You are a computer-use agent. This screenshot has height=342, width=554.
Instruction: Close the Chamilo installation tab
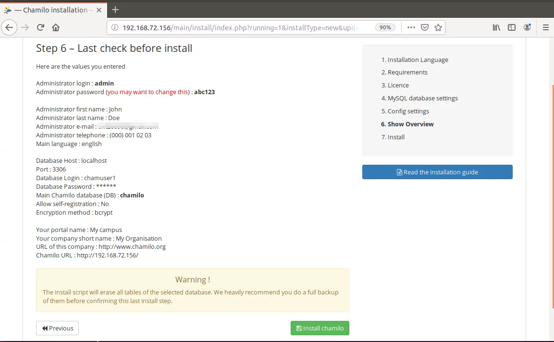pyautogui.click(x=99, y=10)
